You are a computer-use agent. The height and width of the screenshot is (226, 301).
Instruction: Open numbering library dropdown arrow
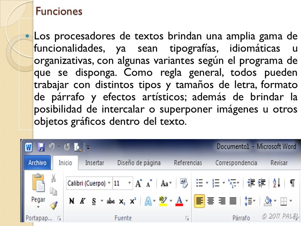(x=224, y=183)
